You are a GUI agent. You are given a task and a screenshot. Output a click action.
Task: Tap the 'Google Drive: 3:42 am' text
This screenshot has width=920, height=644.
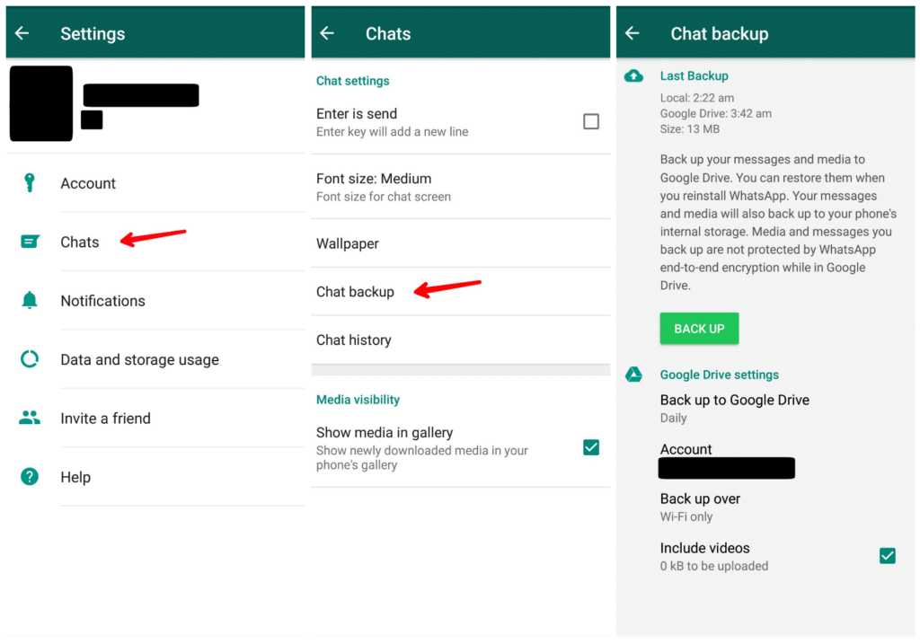pyautogui.click(x=716, y=113)
